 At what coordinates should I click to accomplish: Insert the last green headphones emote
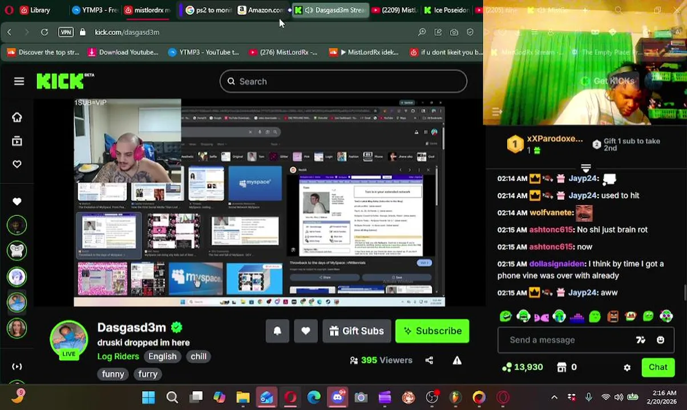tap(666, 316)
